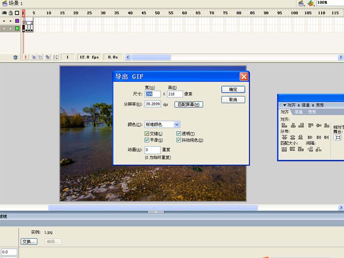Uncheck the 抖动纯色(D) dither solid colors checkbox
Viewport: 344px width, 258px height.
(x=178, y=140)
